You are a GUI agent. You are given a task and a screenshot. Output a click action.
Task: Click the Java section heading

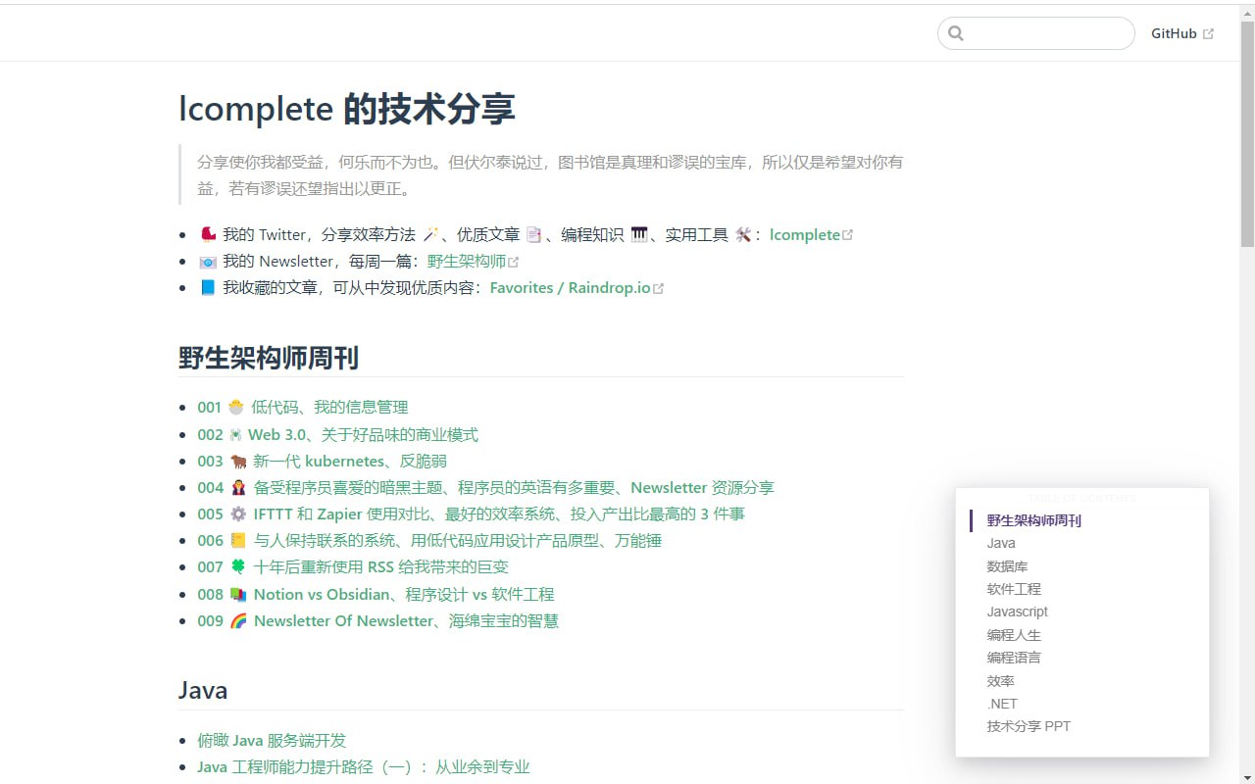[203, 690]
